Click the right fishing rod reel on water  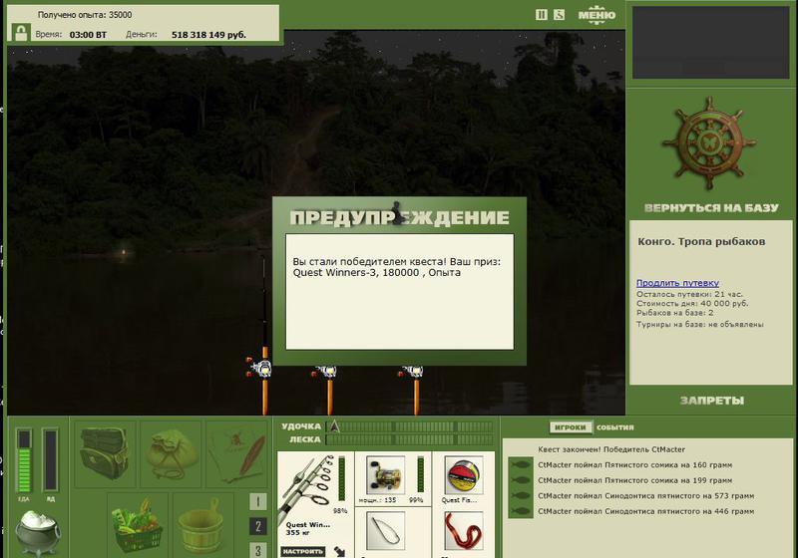412,373
